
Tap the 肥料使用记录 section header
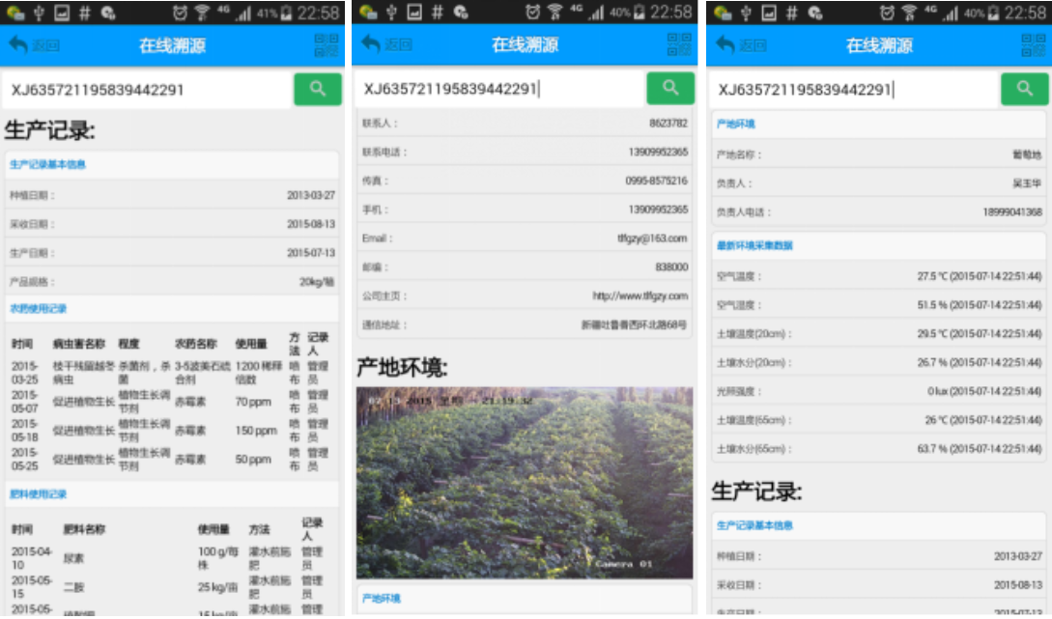(39, 494)
